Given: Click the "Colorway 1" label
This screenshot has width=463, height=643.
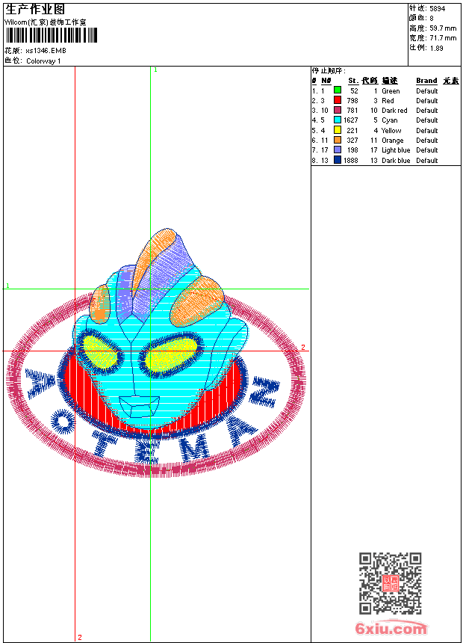Looking at the screenshot, I should (43, 61).
